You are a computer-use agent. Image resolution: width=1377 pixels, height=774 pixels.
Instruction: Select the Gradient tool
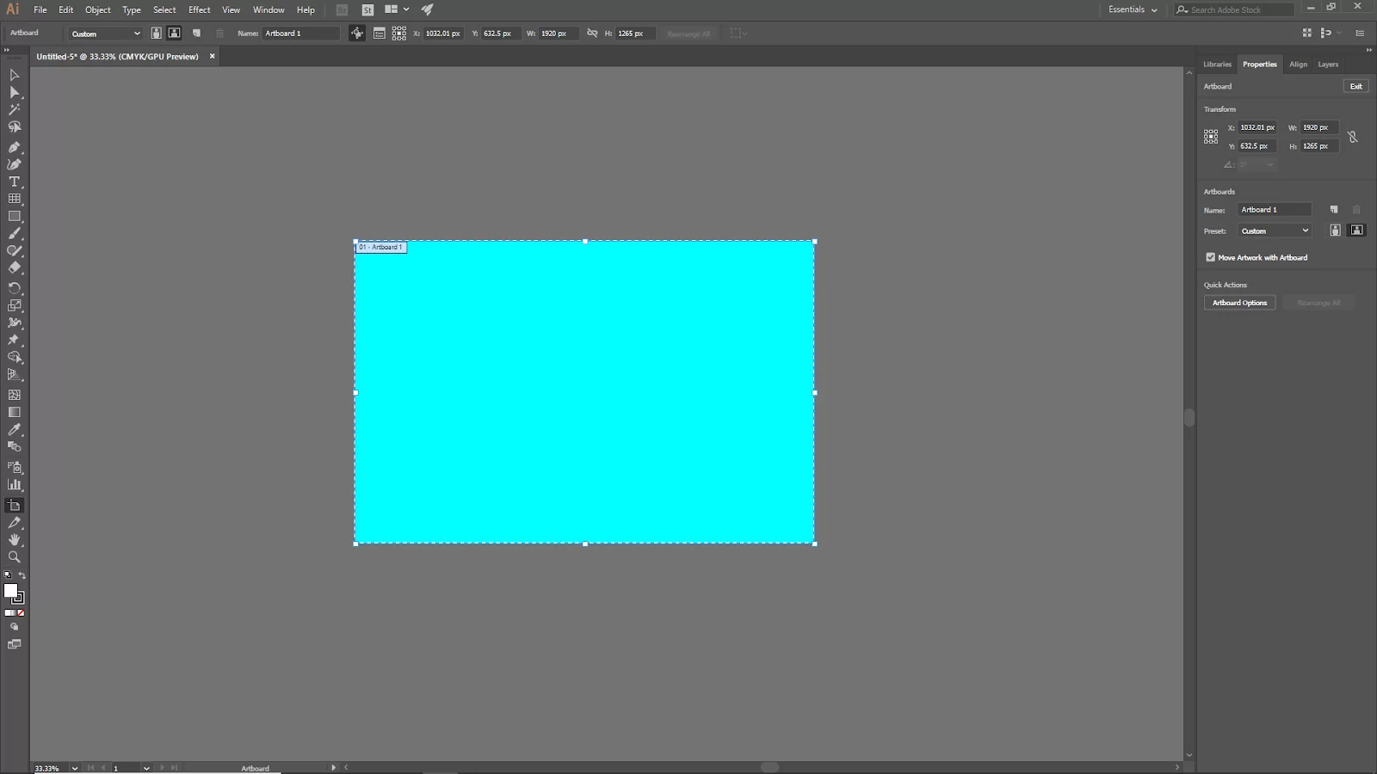coord(14,412)
